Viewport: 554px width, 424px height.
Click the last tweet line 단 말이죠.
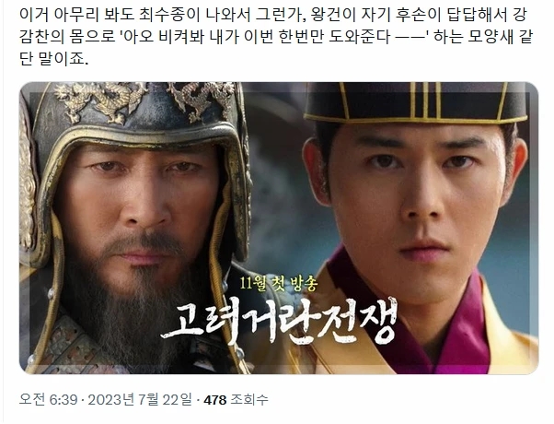click(x=53, y=59)
